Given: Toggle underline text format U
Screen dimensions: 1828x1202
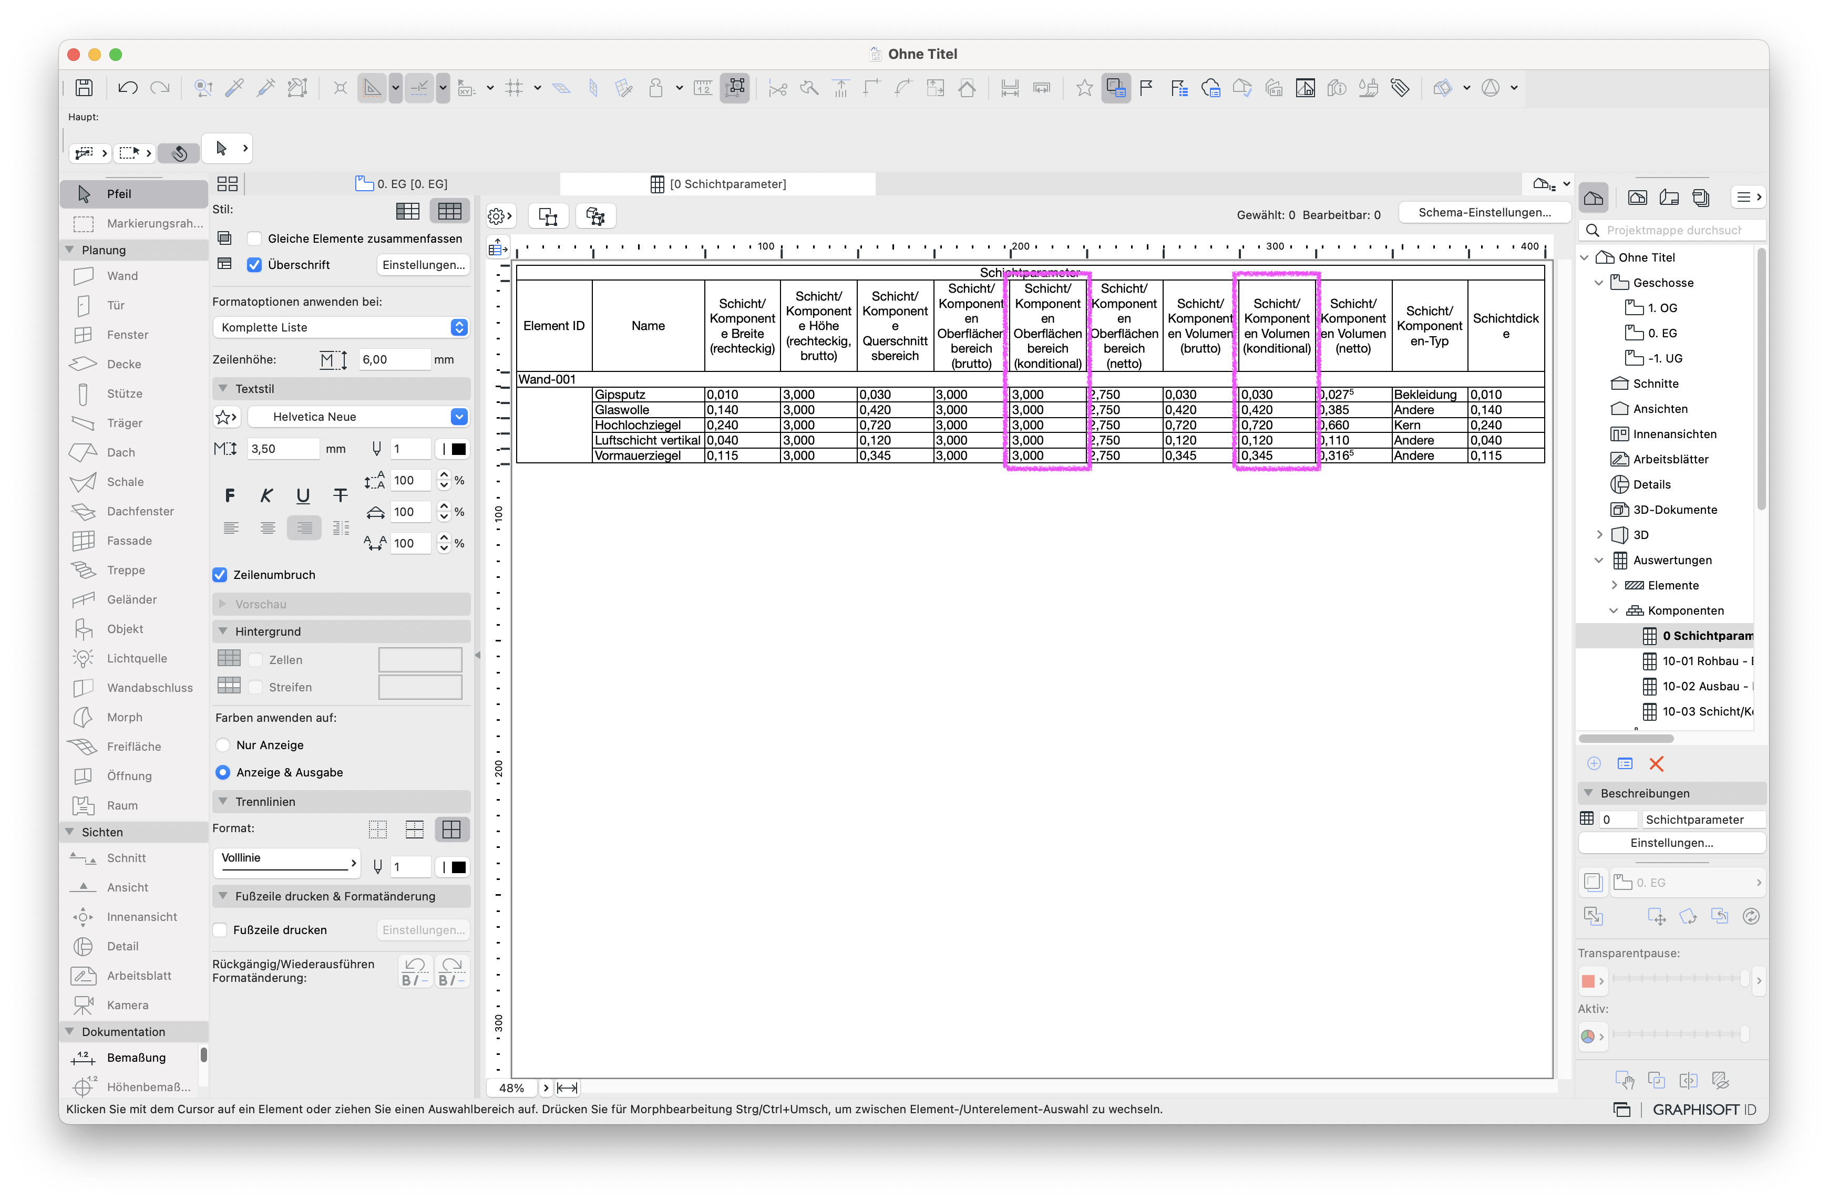Looking at the screenshot, I should tap(303, 495).
